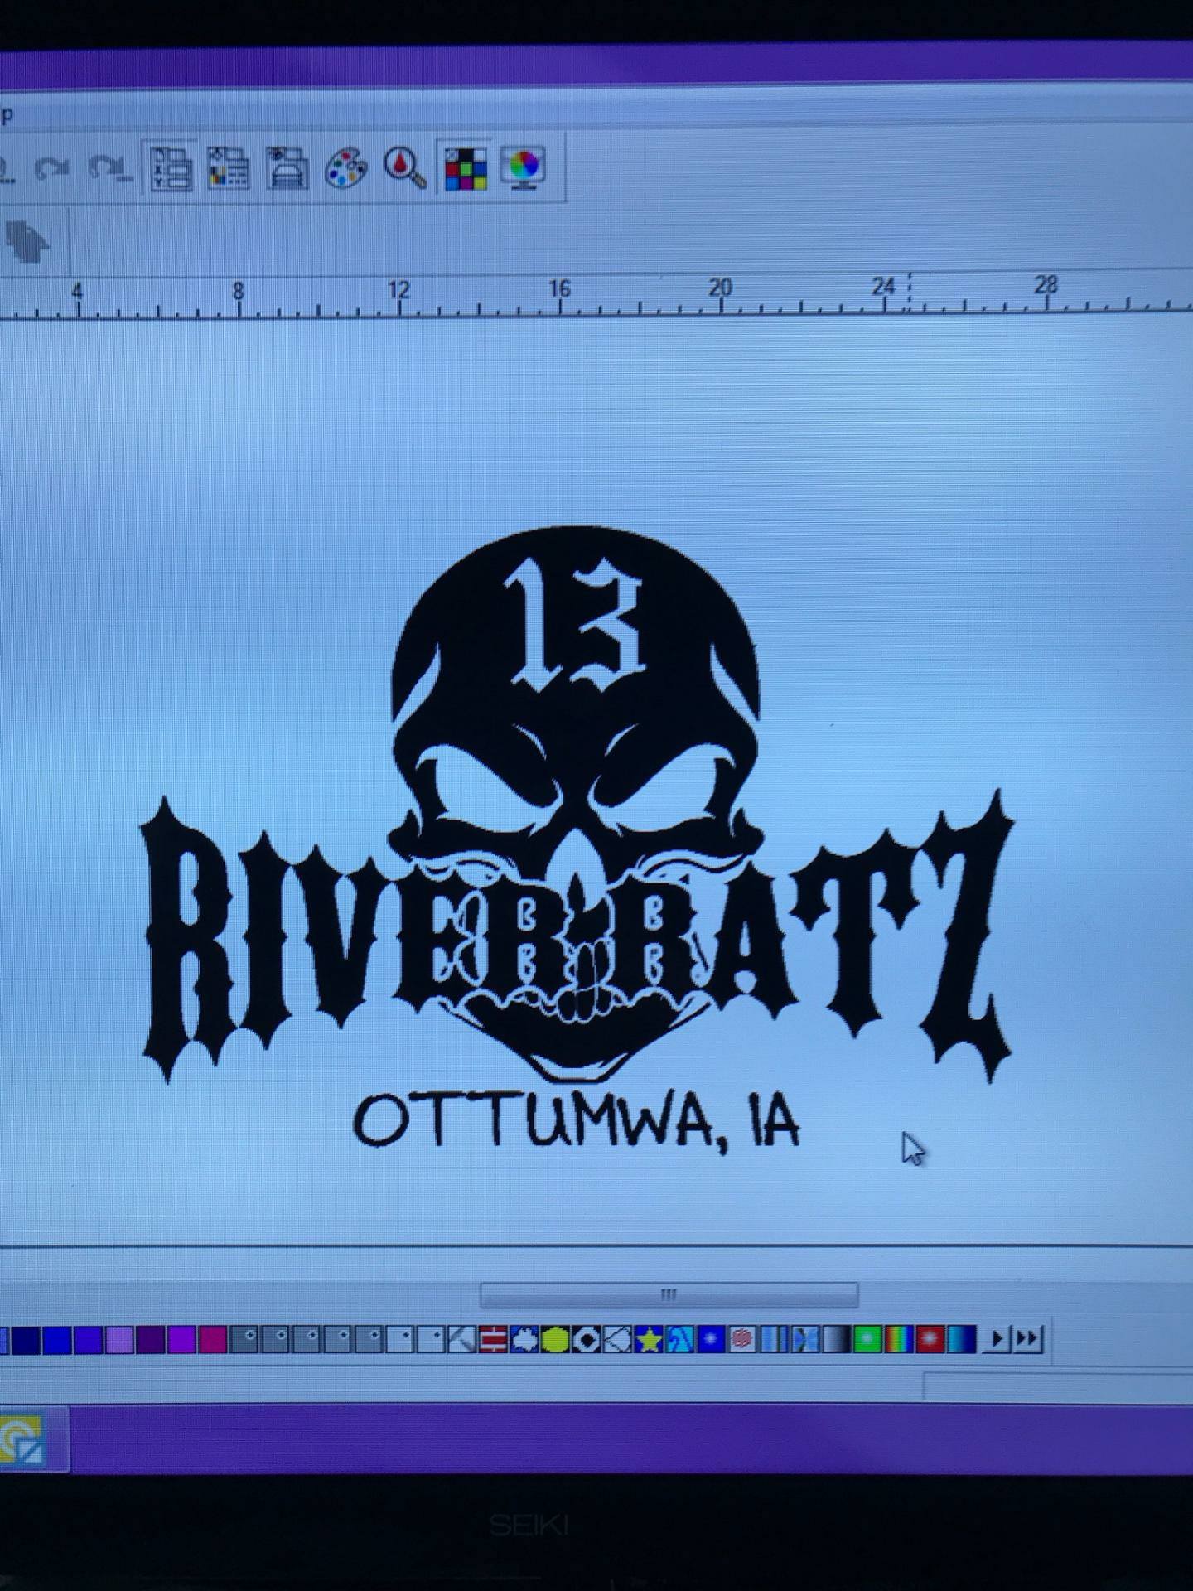Click the horizontal scrollbar thumb
Image resolution: width=1193 pixels, height=1591 pixels.
(669, 1294)
